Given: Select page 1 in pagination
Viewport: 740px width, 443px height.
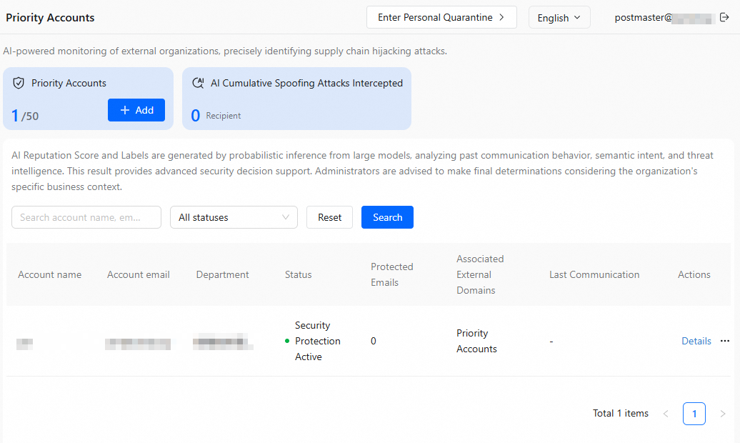Looking at the screenshot, I should click(x=694, y=414).
